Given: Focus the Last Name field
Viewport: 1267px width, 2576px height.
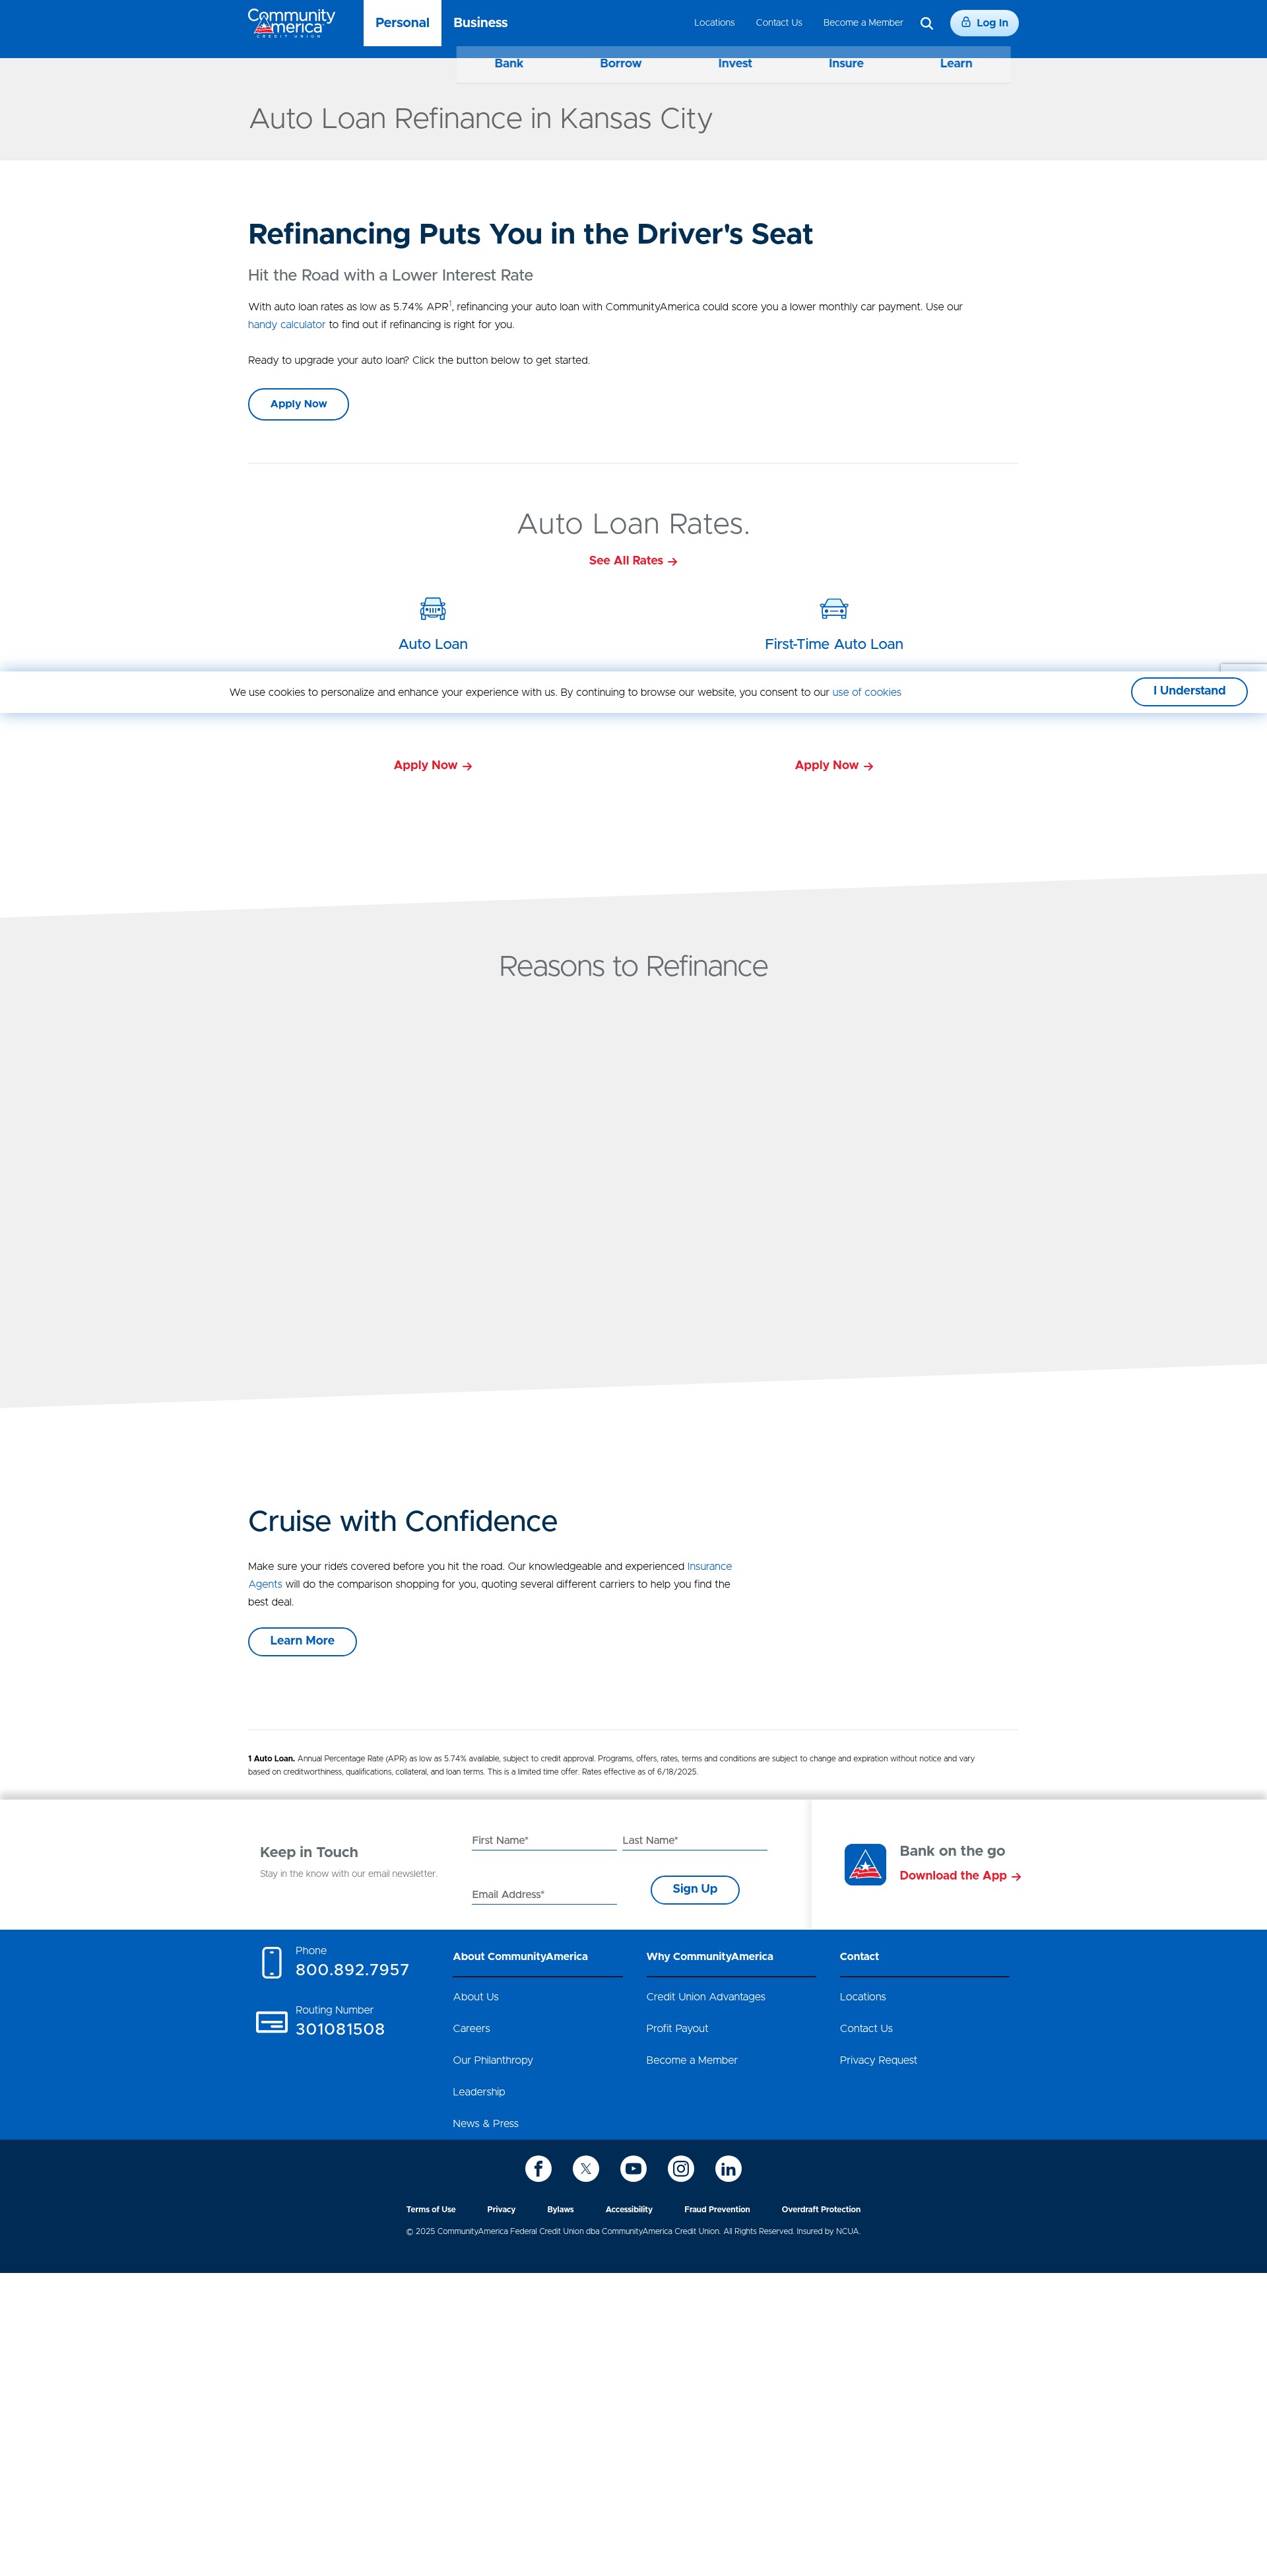Looking at the screenshot, I should tap(694, 1840).
